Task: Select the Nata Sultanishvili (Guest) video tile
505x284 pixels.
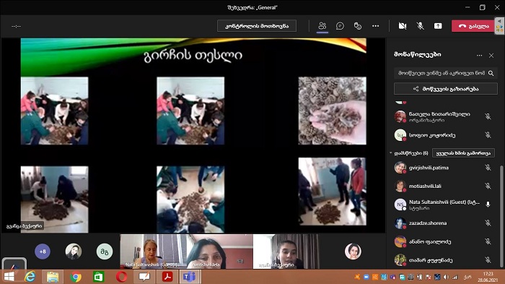Action: (x=153, y=251)
